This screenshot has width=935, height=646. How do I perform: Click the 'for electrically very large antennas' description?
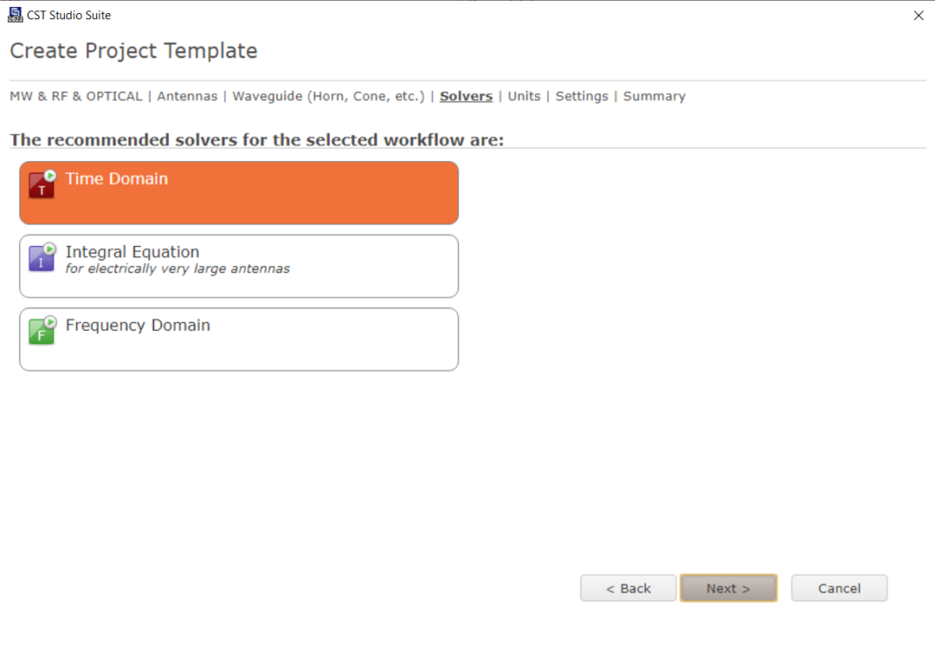coord(178,269)
